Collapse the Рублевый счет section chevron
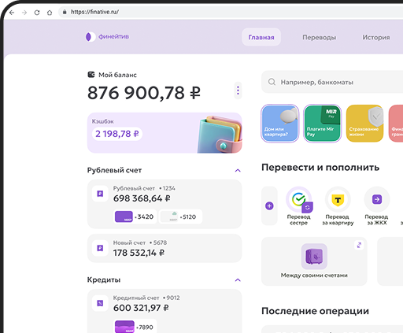The image size is (403, 333). click(238, 171)
